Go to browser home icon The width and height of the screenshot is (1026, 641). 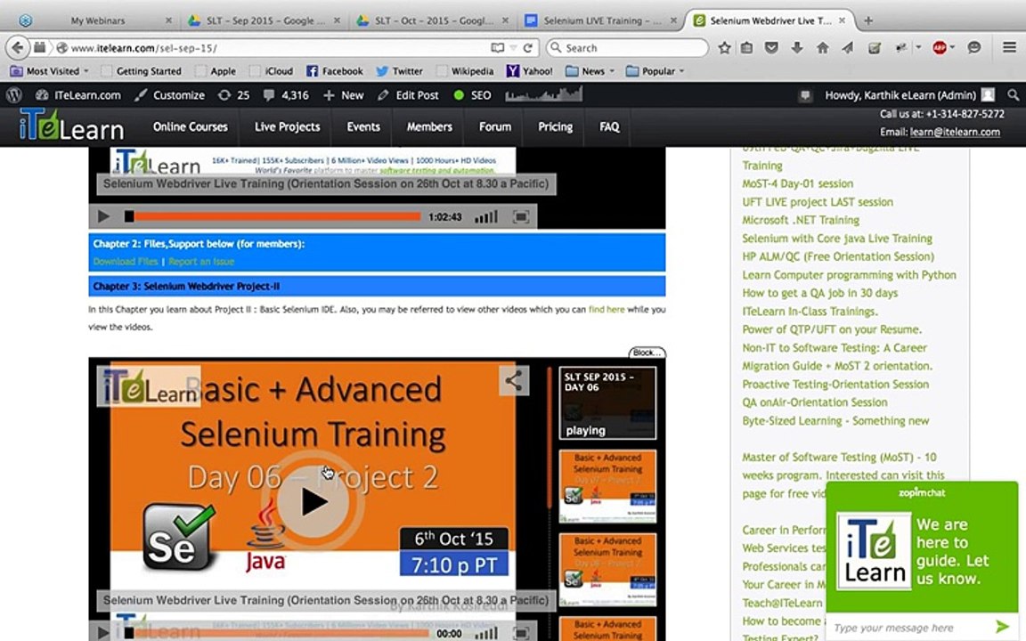click(x=823, y=48)
